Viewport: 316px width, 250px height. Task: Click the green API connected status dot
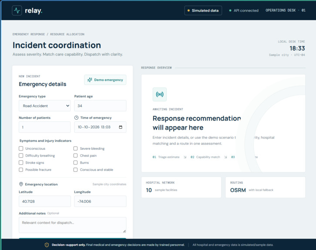coord(230,10)
